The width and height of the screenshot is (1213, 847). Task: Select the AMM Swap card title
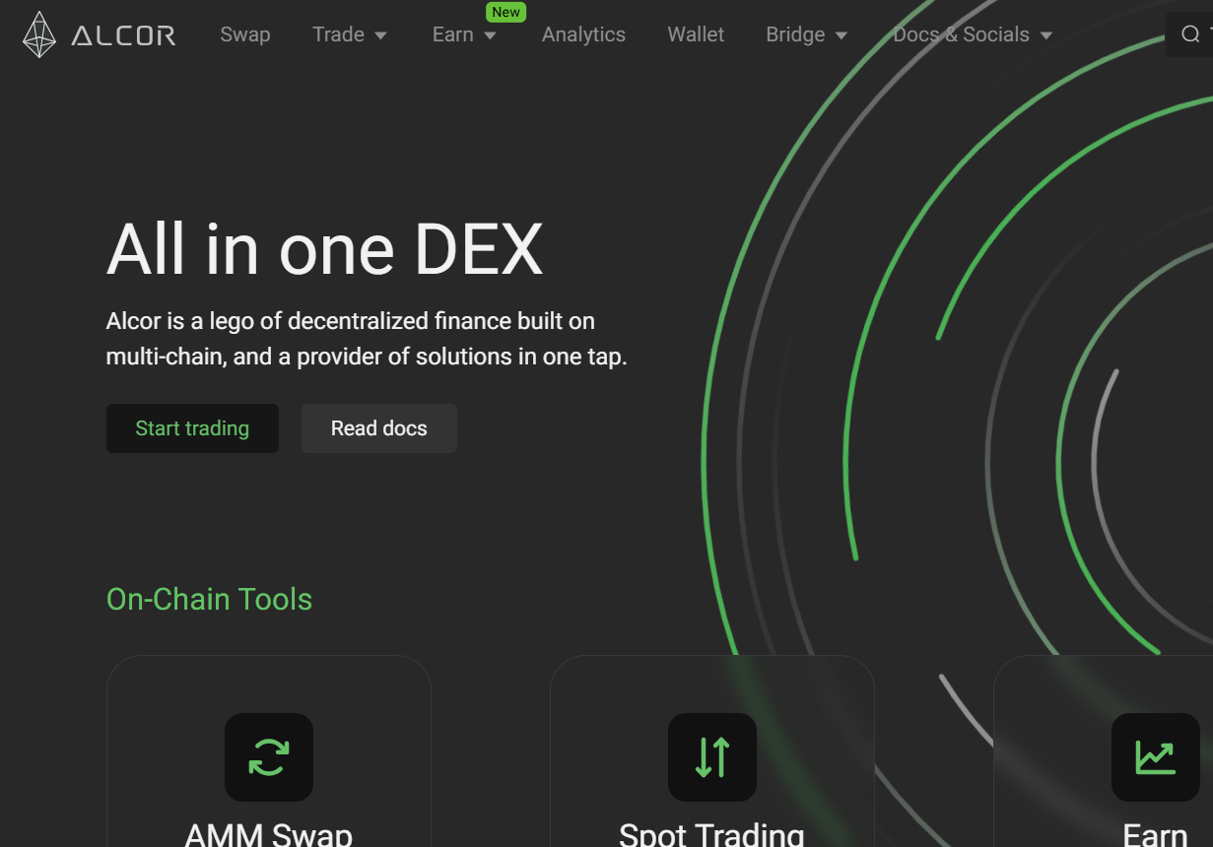coord(269,834)
